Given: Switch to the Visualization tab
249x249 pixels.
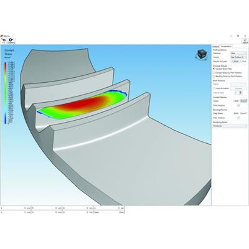Looking at the screenshot, I should [x=226, y=47].
